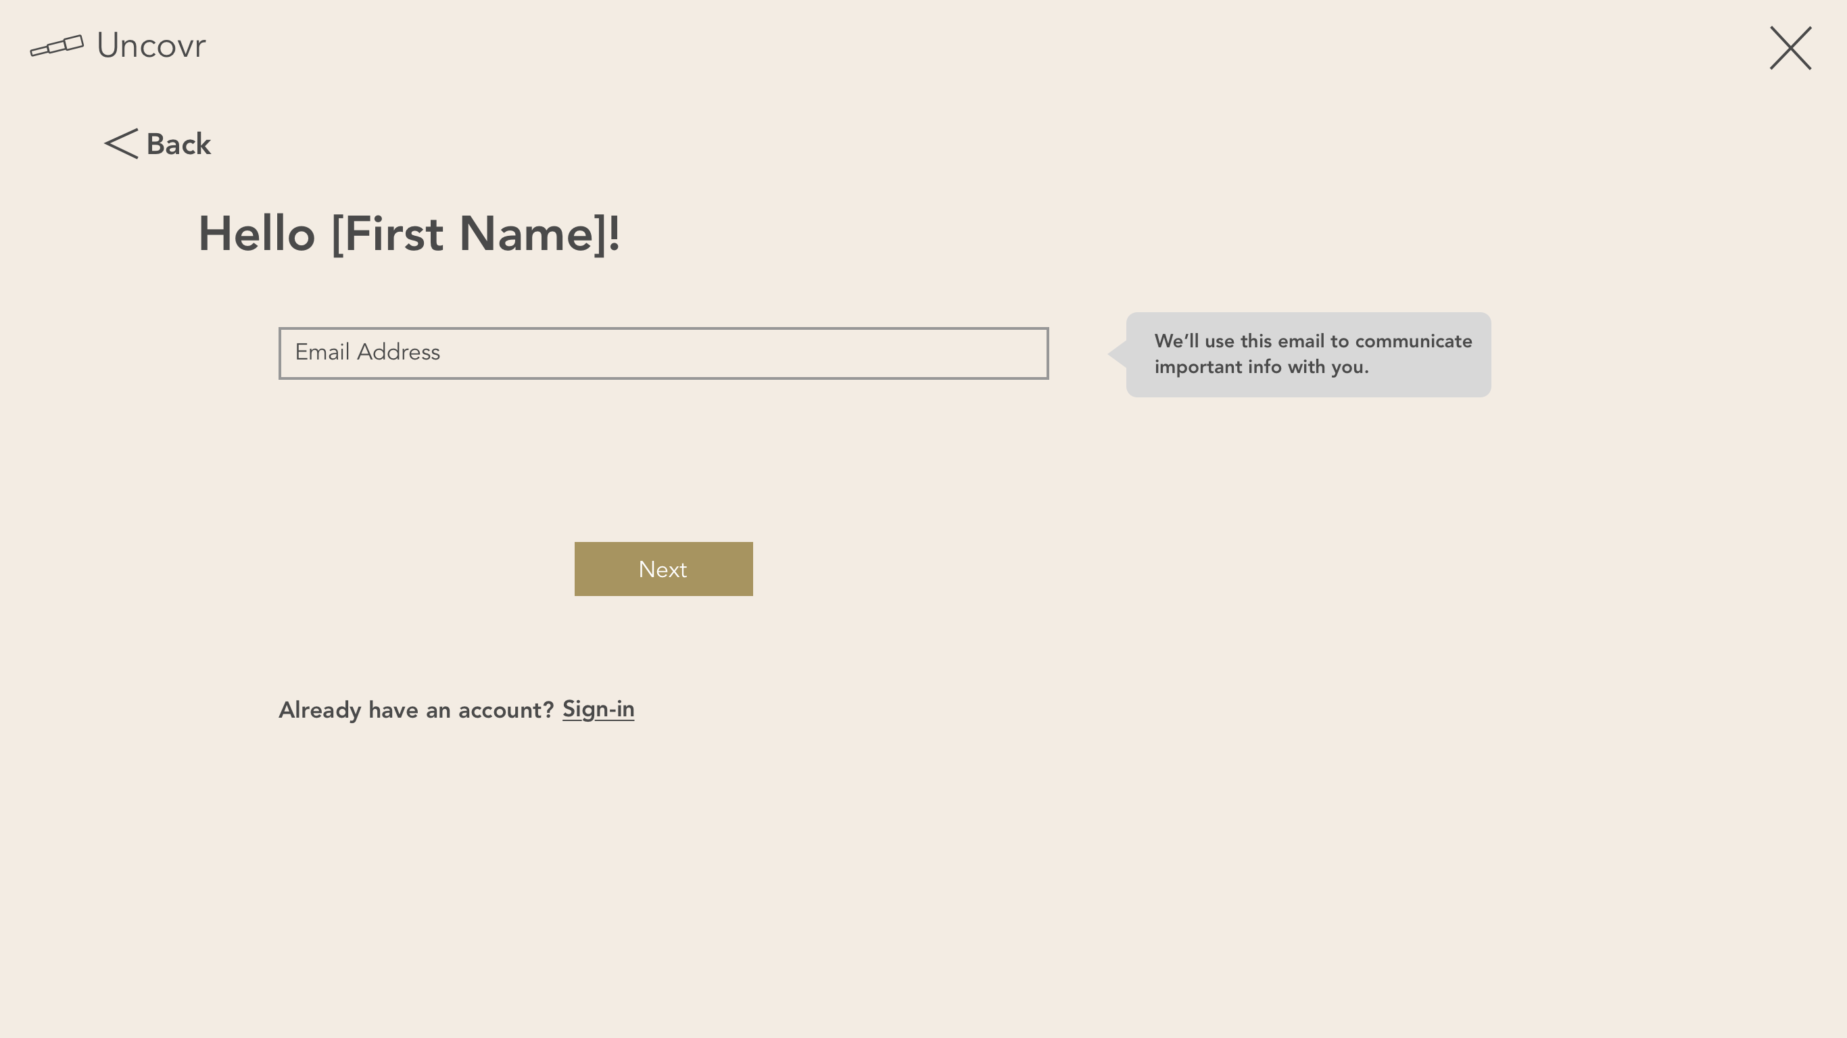Click the "Already have an account?" text
Viewport: 1847px width, 1038px height.
click(416, 710)
